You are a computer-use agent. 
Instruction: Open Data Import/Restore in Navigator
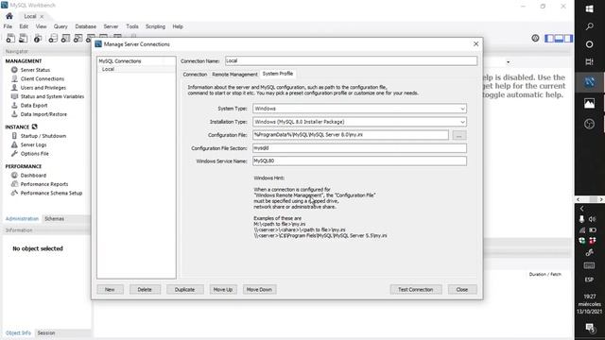tap(43, 114)
